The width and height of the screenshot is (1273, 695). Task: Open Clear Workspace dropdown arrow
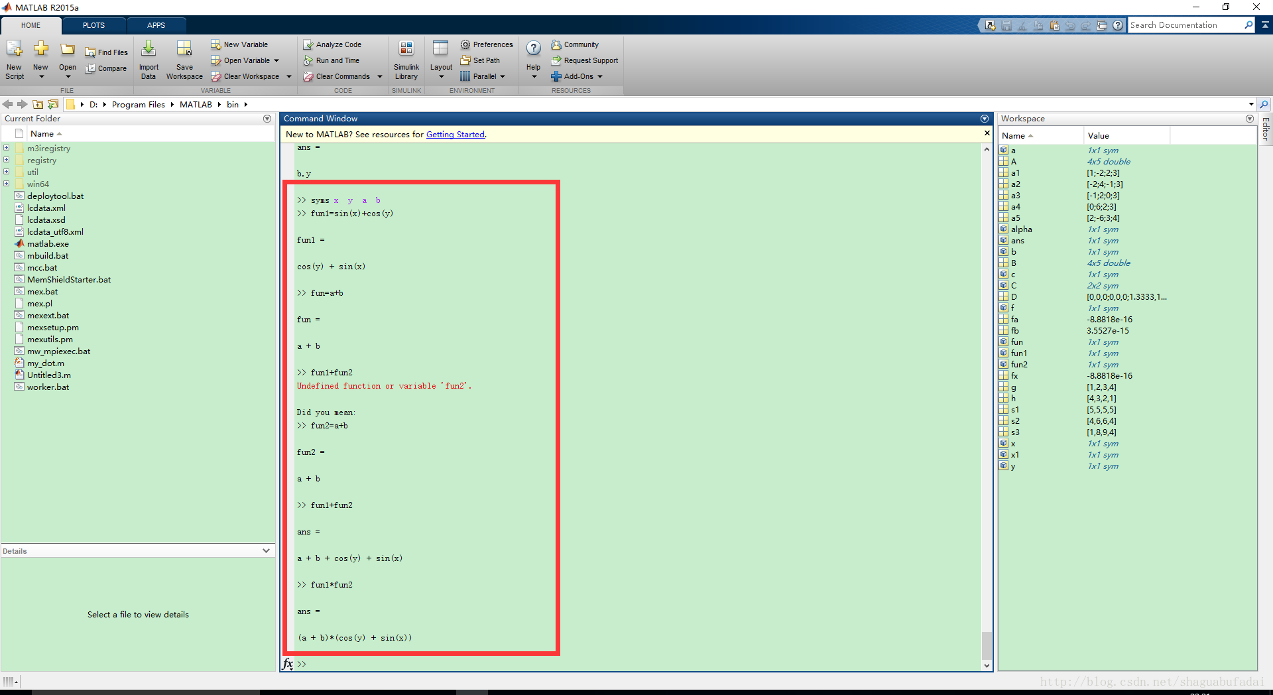point(289,76)
